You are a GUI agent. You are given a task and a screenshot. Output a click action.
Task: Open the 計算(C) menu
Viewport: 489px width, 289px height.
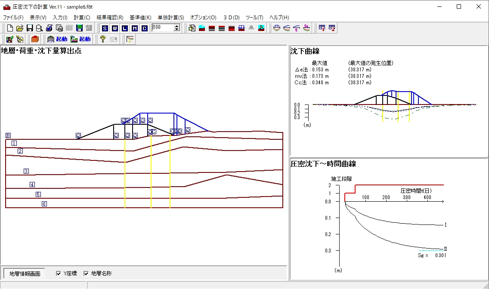(x=82, y=18)
